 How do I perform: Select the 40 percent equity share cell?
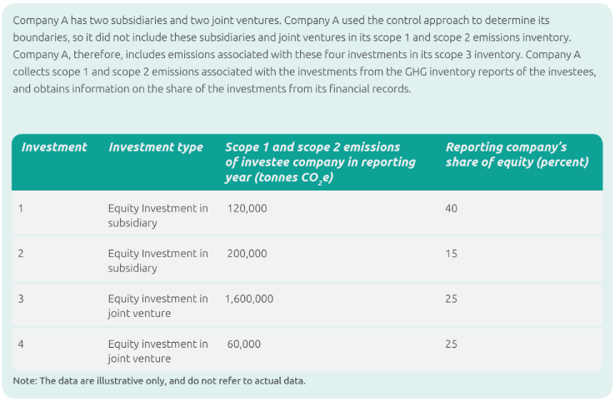coord(452,208)
